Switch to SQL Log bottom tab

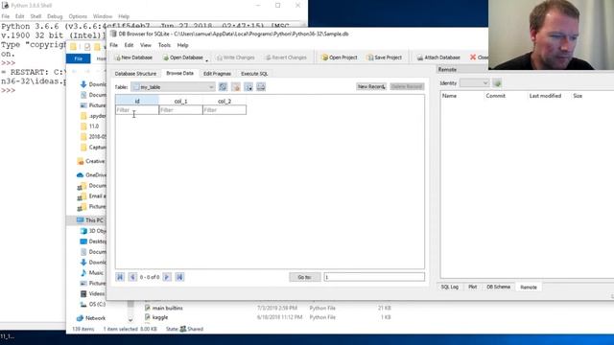click(450, 287)
